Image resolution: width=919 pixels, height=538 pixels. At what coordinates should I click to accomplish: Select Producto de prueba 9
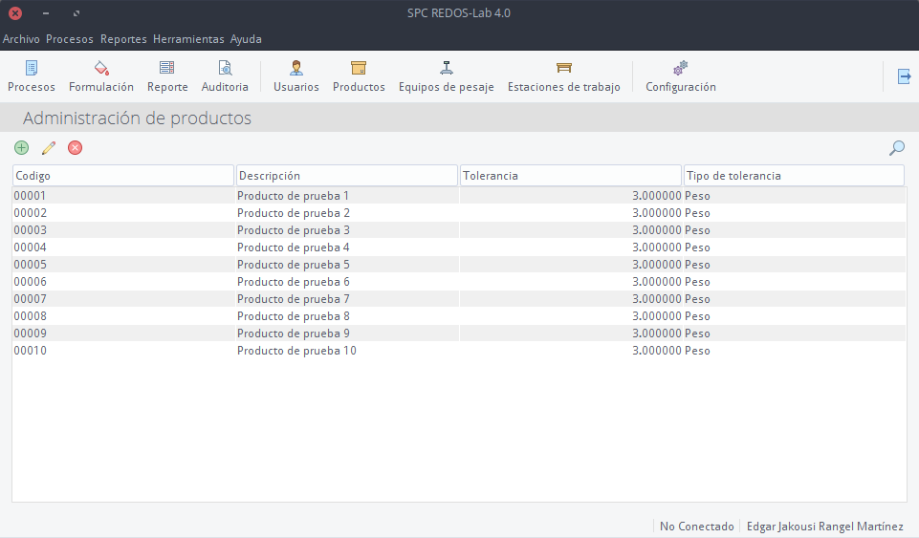(459, 334)
